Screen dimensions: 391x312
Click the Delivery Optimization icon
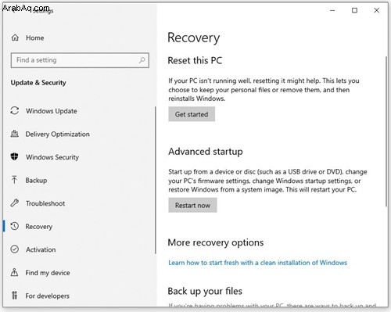point(15,134)
